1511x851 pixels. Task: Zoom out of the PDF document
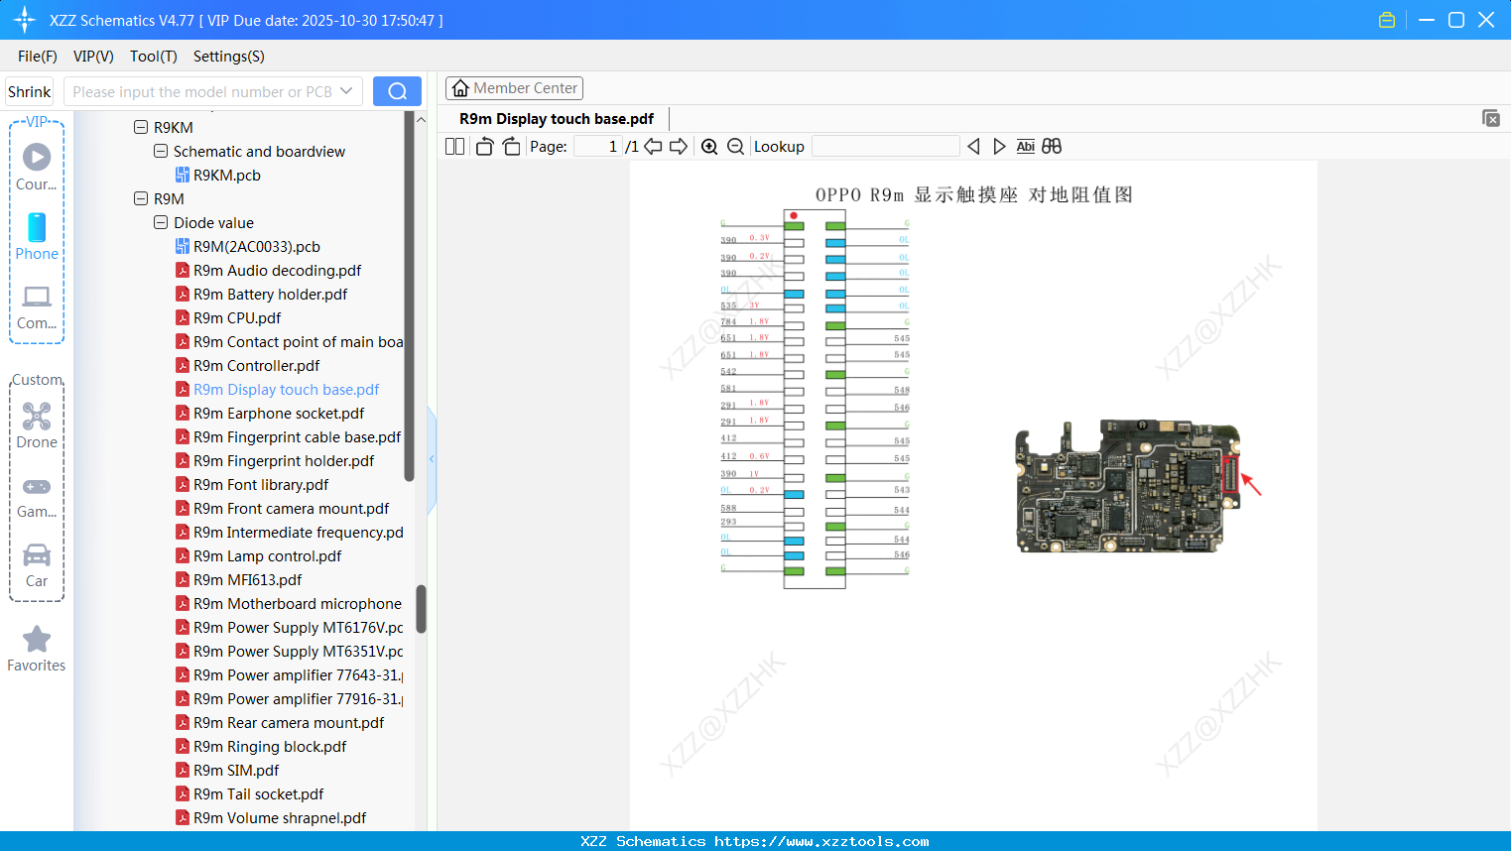[735, 146]
